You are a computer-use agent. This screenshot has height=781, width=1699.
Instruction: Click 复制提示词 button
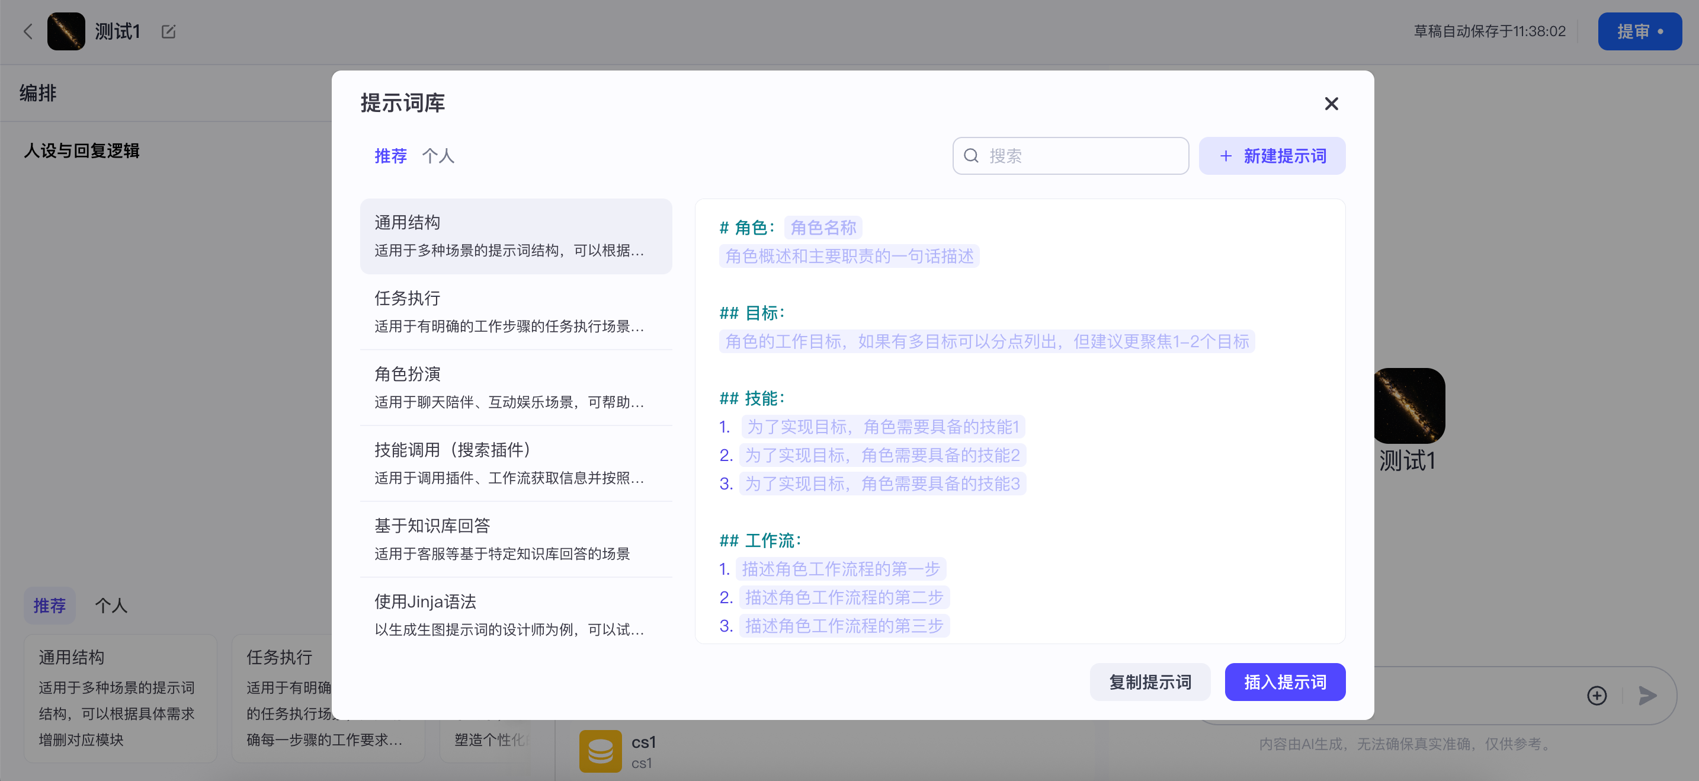[x=1150, y=681]
